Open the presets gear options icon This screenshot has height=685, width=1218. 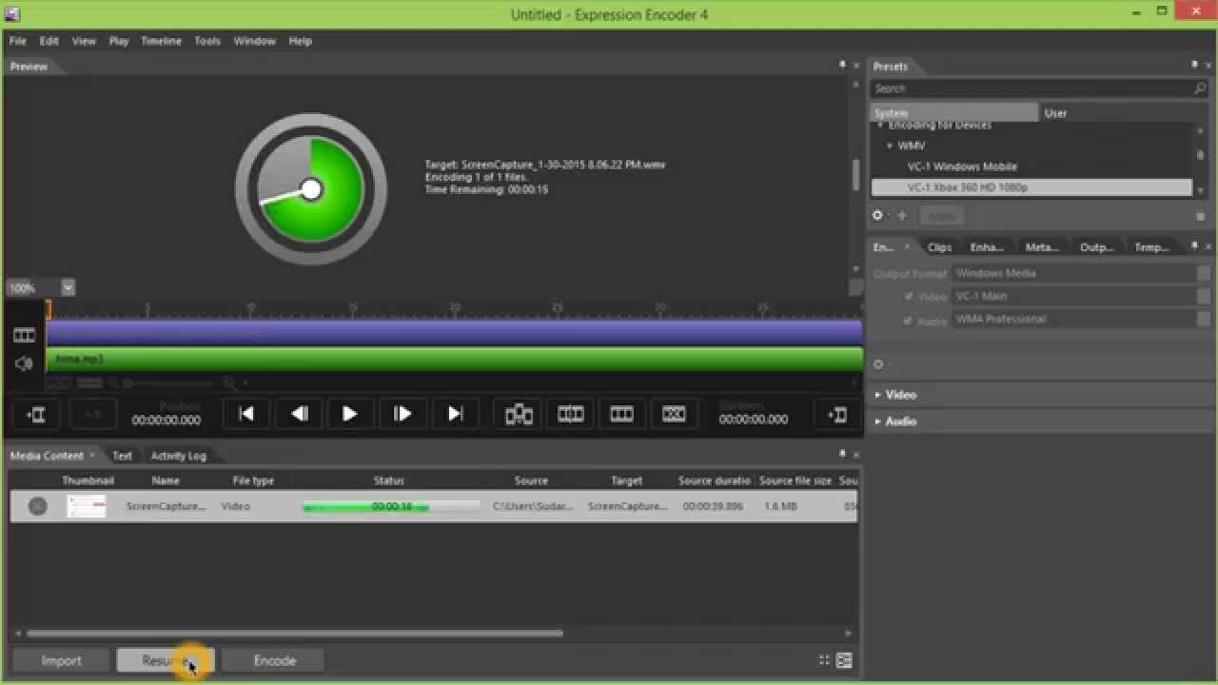point(877,216)
